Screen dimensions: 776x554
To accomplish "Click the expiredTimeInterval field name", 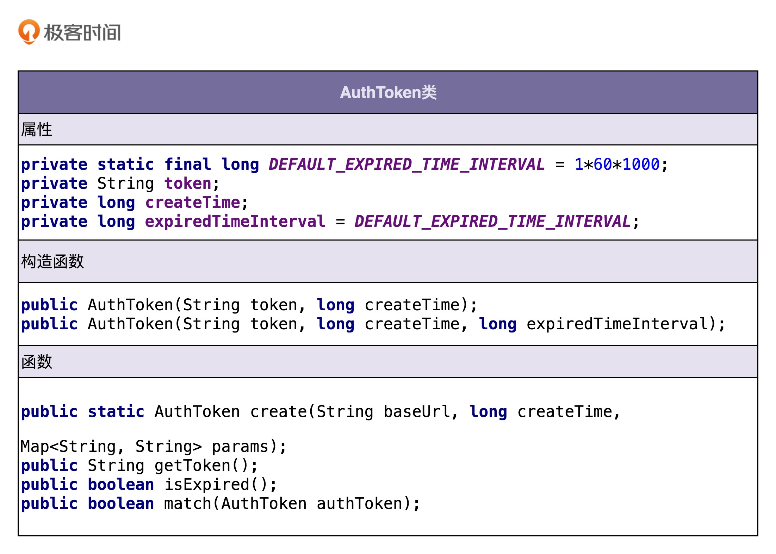I will (x=235, y=222).
